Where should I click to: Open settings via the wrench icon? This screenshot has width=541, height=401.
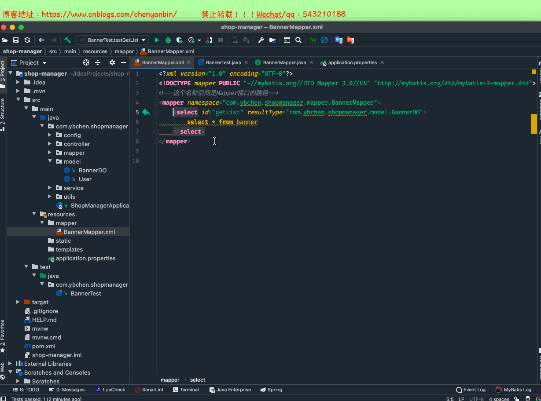coord(261,40)
